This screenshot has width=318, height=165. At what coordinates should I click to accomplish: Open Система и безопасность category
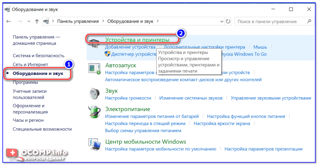pos(39,56)
